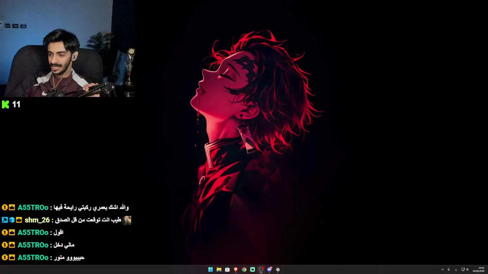Image resolution: width=488 pixels, height=274 pixels.
Task: Click the speaker volume tray icon
Action: 467,269
